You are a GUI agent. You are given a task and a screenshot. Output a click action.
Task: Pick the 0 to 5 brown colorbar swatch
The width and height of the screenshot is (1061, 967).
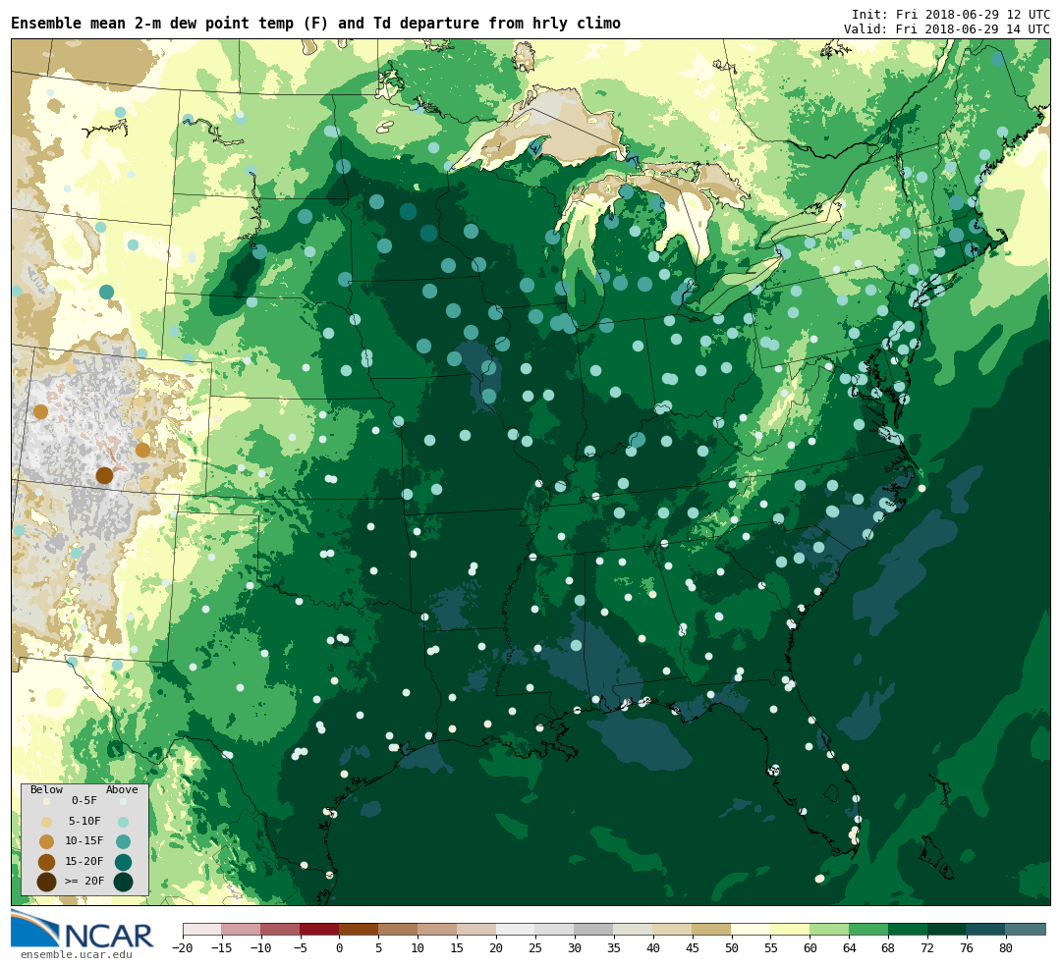tap(360, 929)
